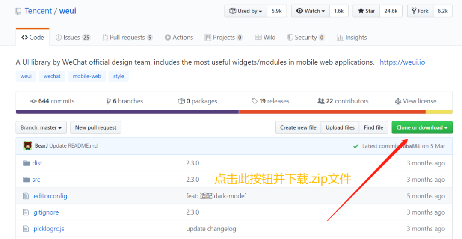Expand the Branch: master dropdown
The height and width of the screenshot is (239, 462).
pyautogui.click(x=41, y=127)
